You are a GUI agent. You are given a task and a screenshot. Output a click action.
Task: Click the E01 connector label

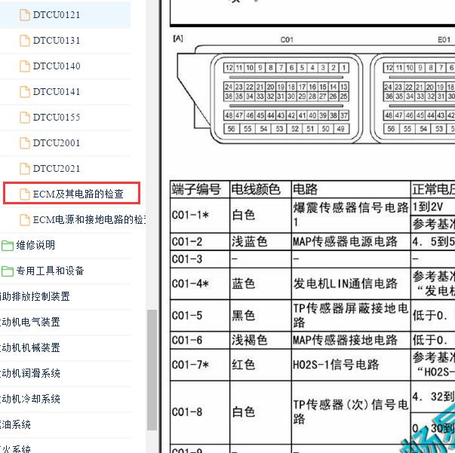444,39
